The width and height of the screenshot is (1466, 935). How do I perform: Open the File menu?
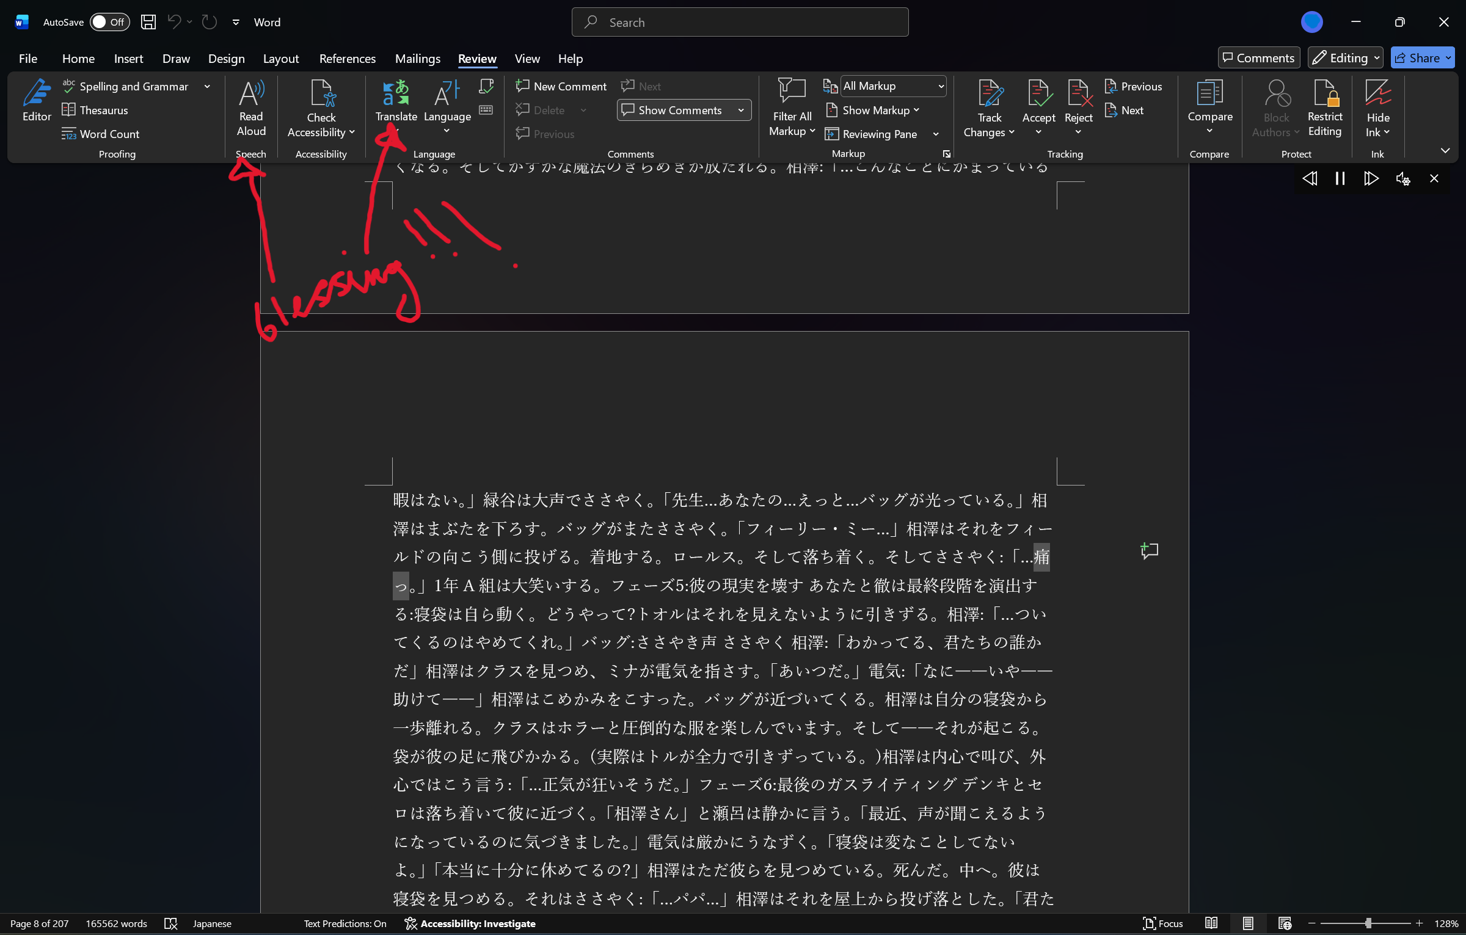(28, 59)
